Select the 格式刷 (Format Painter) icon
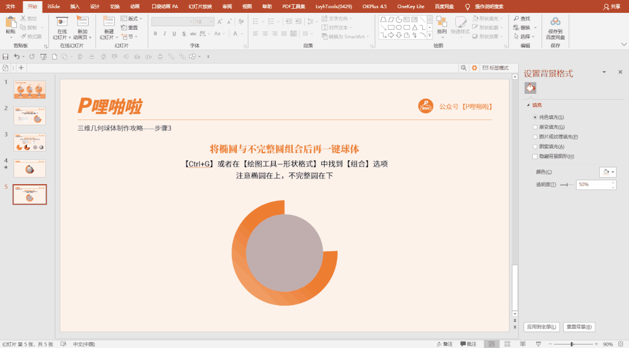 tap(23, 36)
